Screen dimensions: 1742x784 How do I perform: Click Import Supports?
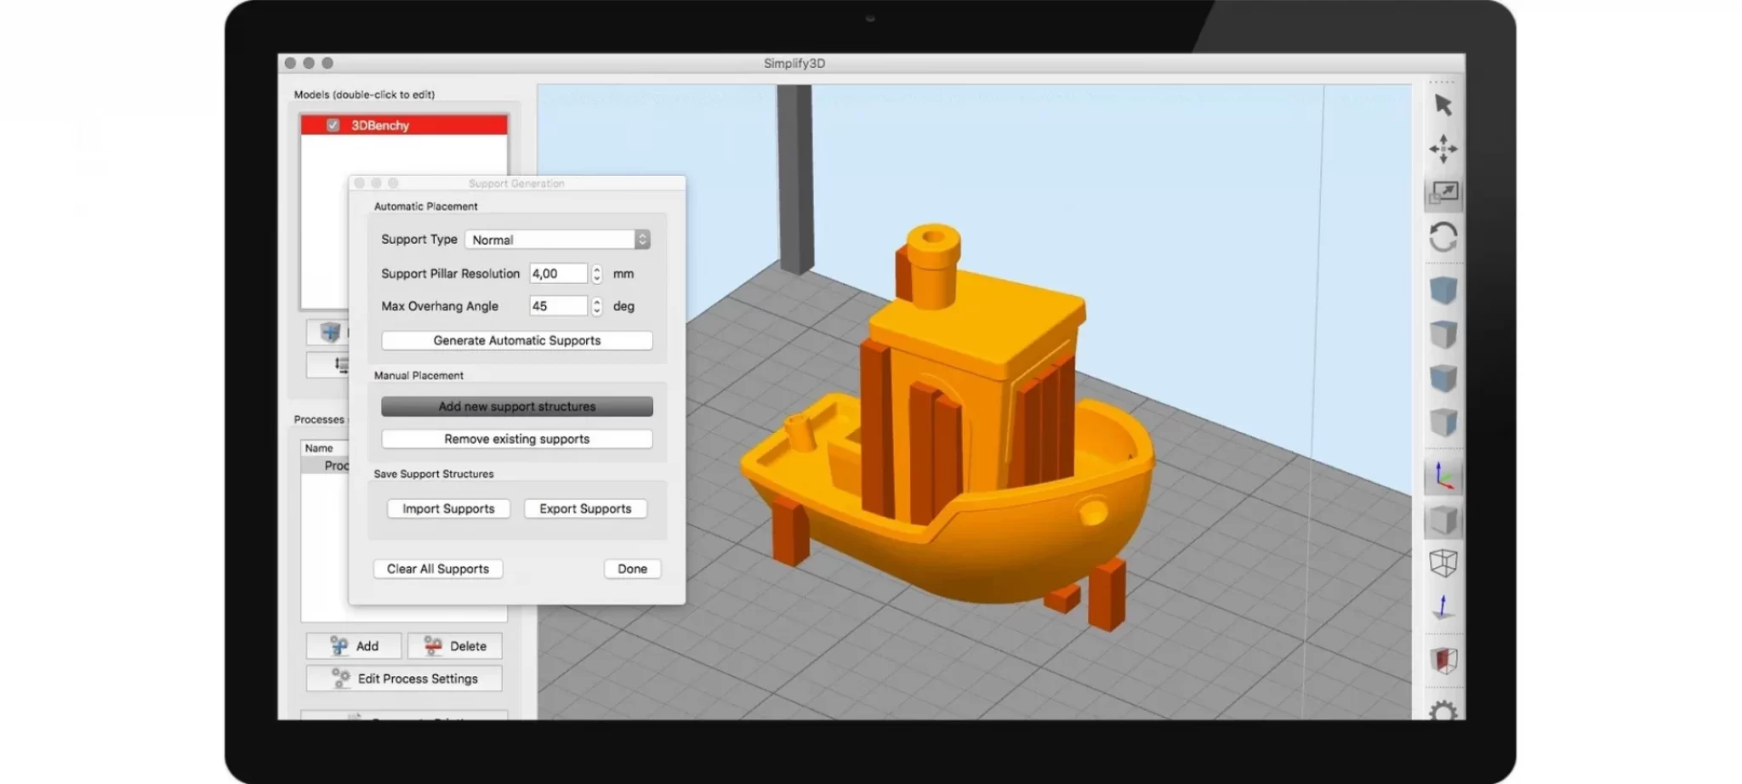(448, 508)
